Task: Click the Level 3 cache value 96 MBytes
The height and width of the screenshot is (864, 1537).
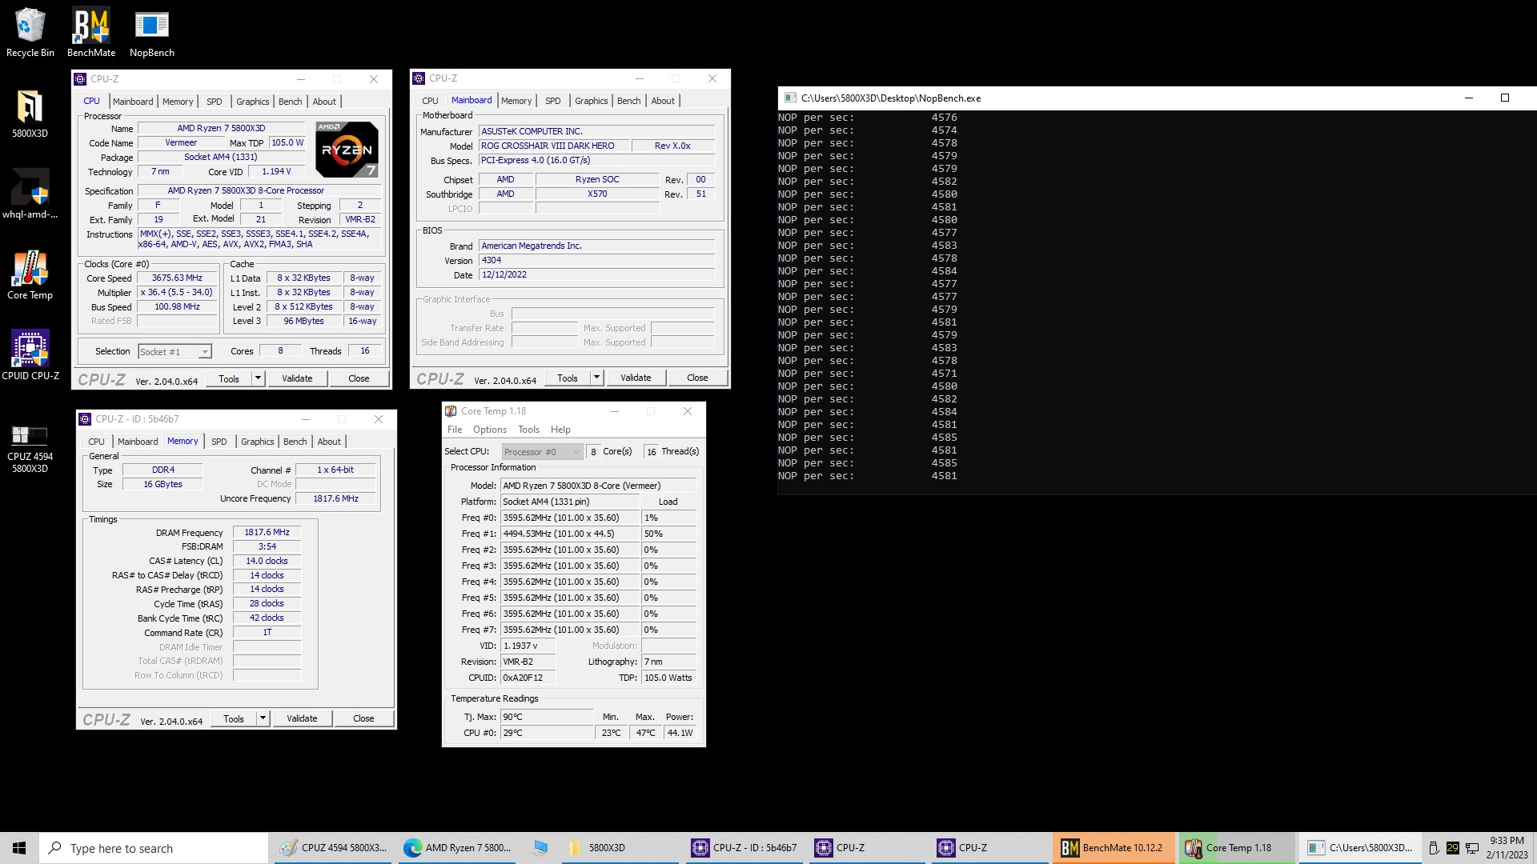Action: [x=303, y=322]
